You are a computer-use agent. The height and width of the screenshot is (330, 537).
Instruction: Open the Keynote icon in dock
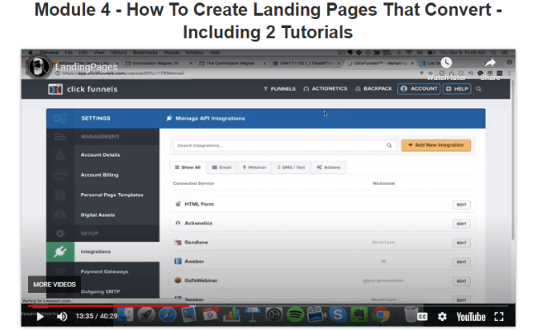253,314
